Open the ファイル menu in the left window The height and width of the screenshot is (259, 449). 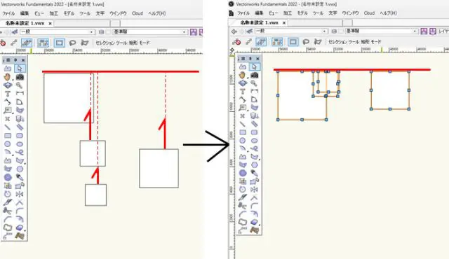click(8, 13)
